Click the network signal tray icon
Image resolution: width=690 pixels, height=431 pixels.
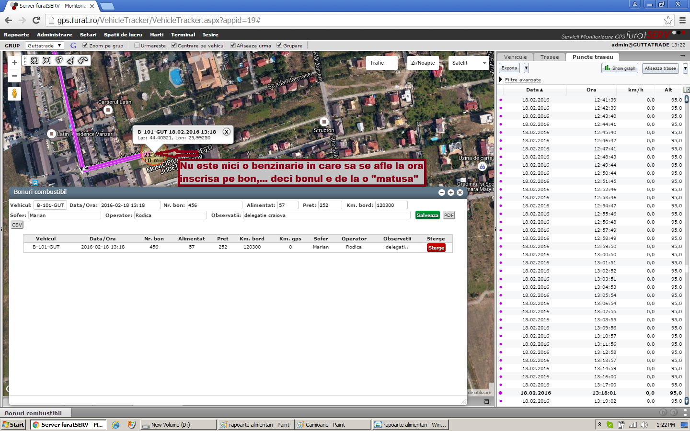(x=633, y=425)
